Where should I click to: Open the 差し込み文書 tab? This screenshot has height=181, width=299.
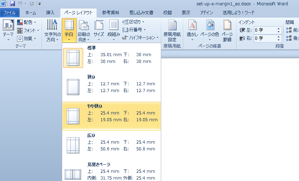click(x=141, y=13)
